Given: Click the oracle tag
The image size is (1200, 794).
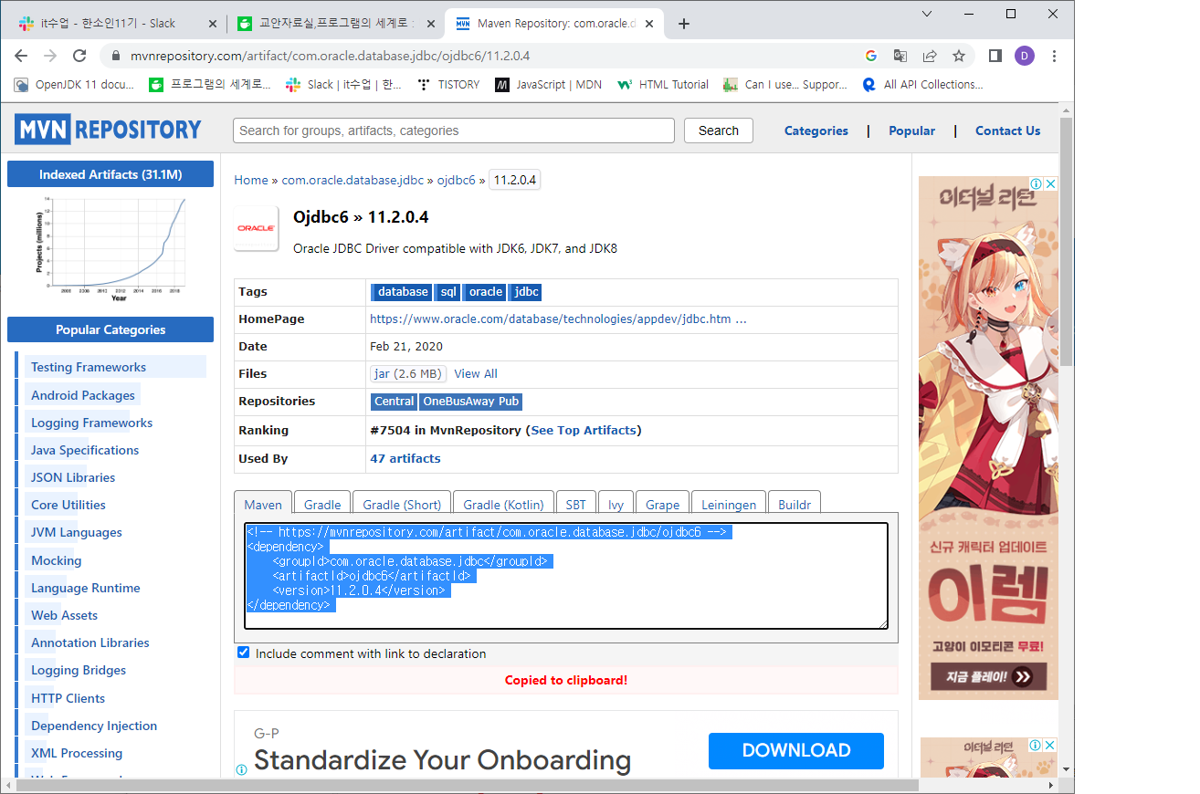Looking at the screenshot, I should coord(485,292).
